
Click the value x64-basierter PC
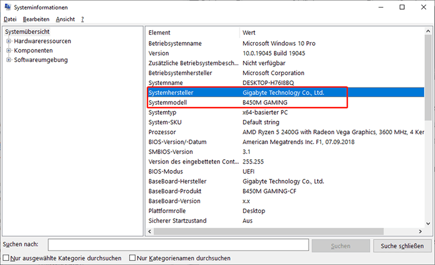click(x=265, y=112)
